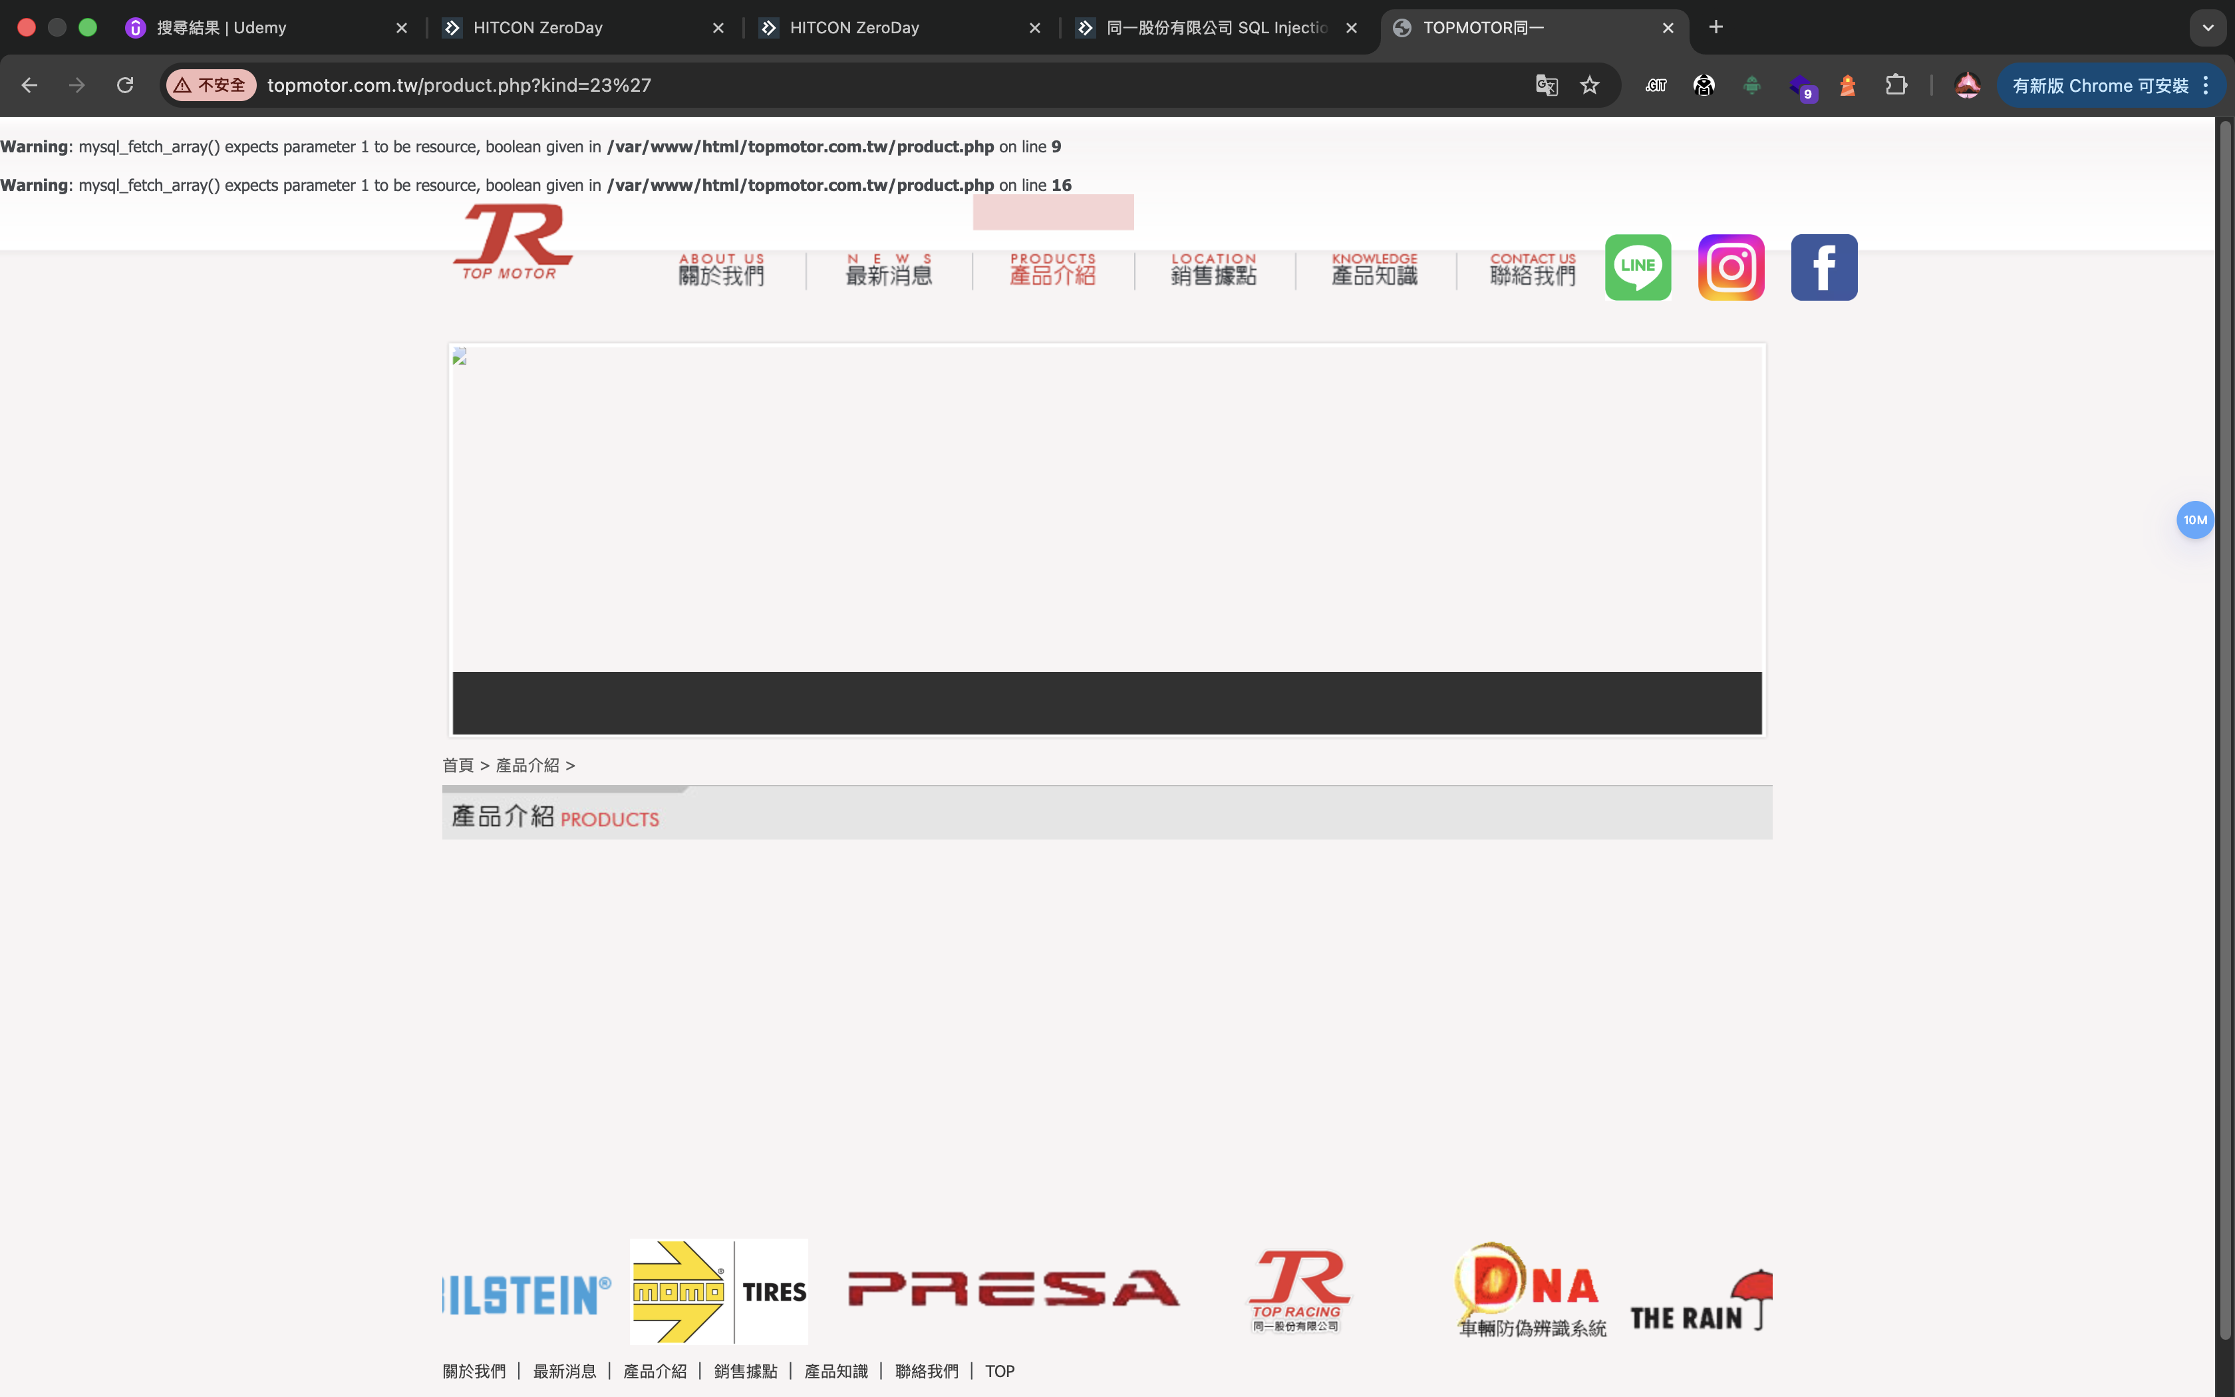Click the TOP MOTOR logo in header
Screen dimensions: 2235x1397
pos(513,242)
